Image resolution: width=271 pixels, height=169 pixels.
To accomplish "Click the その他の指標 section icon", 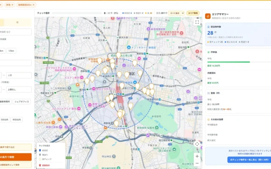I will pos(208,119).
